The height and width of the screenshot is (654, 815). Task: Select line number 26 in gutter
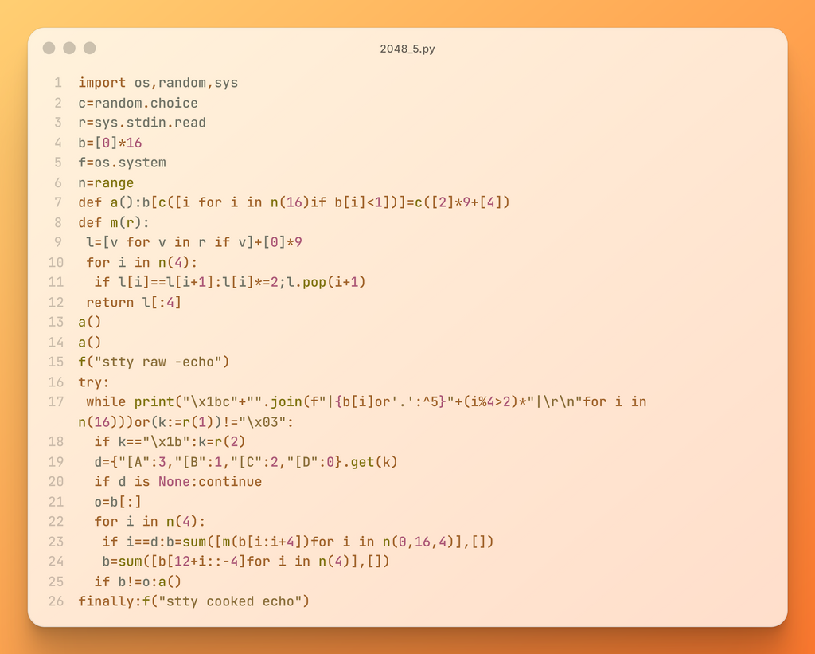56,601
